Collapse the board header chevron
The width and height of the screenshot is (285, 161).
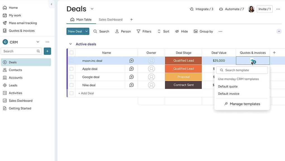279,31
